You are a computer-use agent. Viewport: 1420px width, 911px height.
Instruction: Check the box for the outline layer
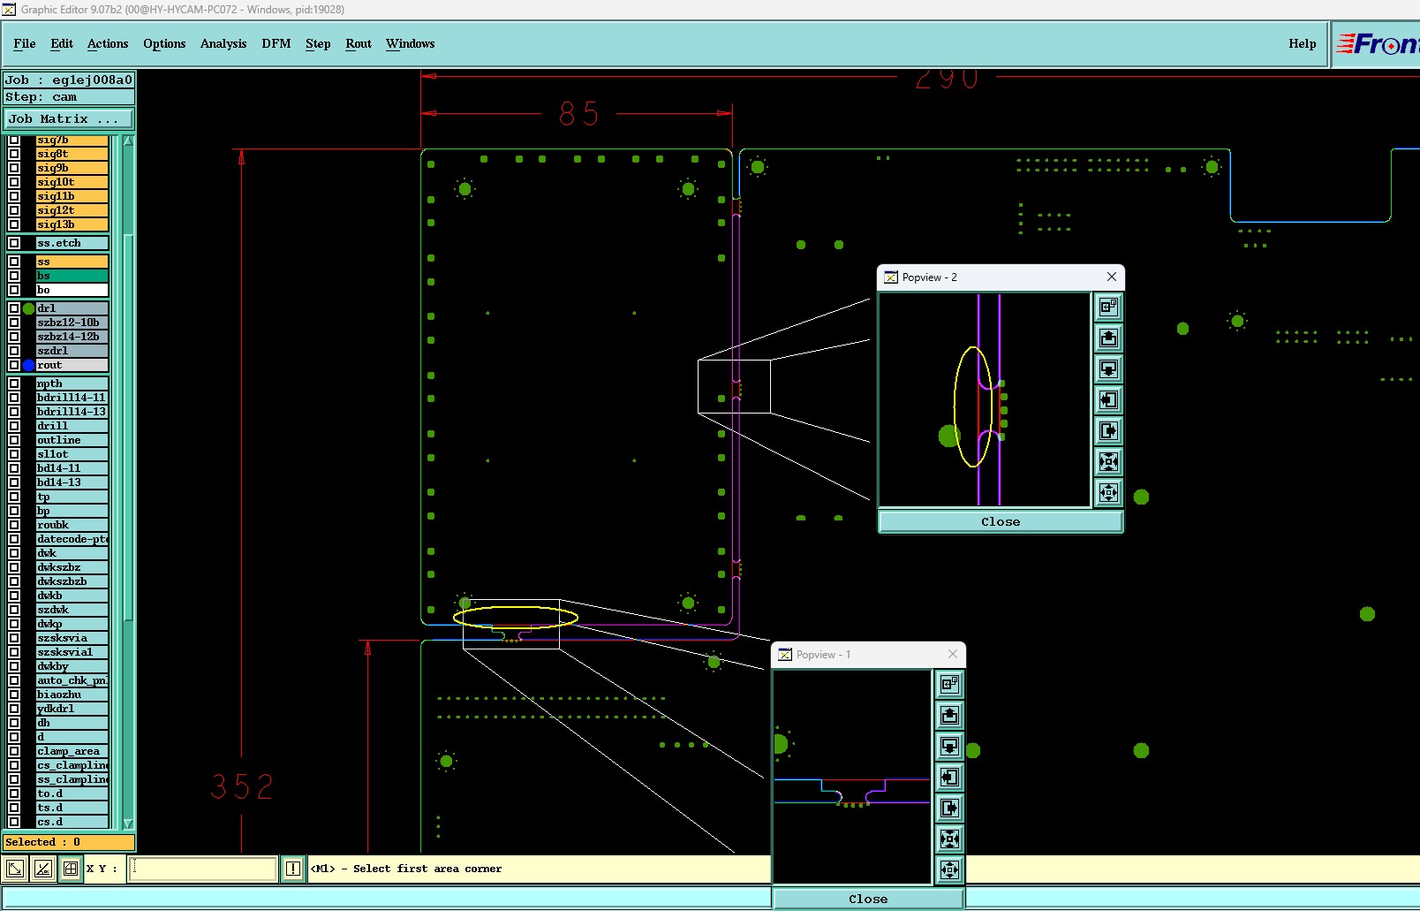pyautogui.click(x=14, y=440)
